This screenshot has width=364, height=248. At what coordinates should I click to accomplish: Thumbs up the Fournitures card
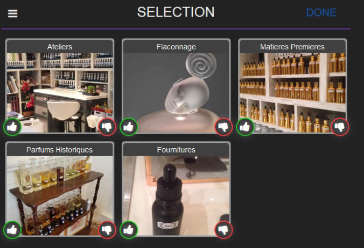(x=129, y=230)
